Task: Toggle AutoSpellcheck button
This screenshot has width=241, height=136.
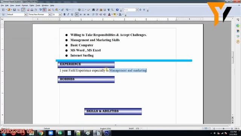Action: [x=44, y=10]
